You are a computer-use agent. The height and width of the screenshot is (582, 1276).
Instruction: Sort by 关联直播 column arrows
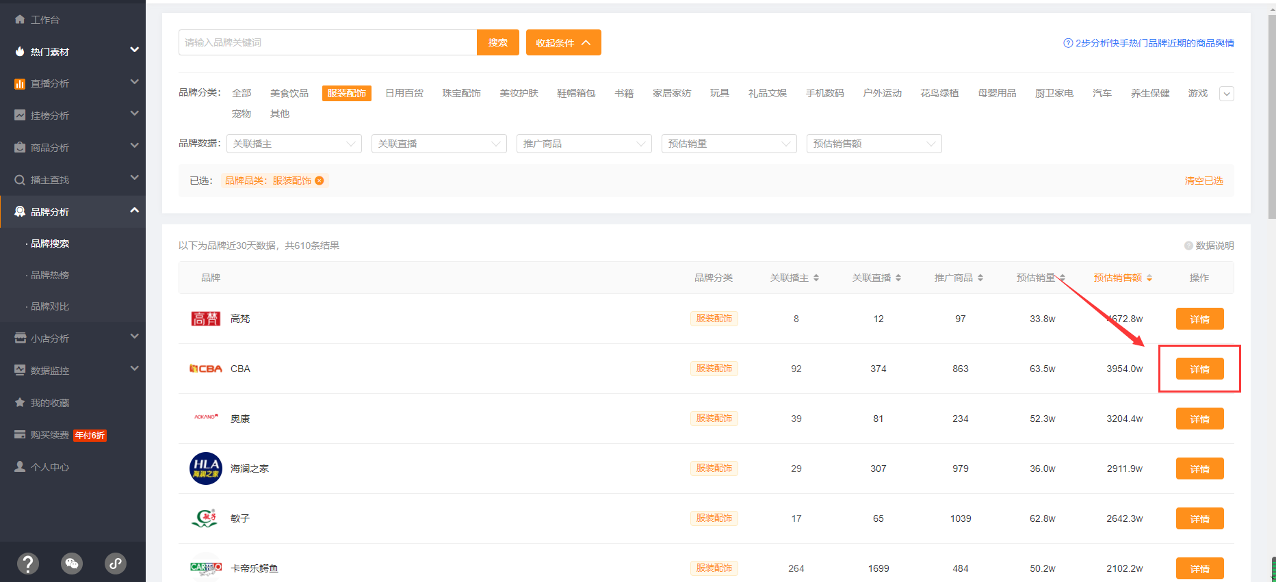(898, 278)
